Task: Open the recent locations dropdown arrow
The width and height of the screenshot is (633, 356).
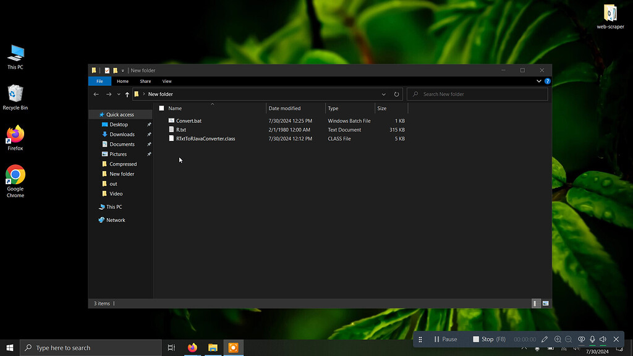Action: [119, 95]
